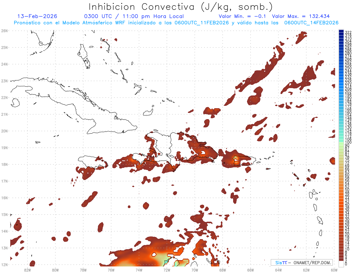This screenshot has height=274, width=355.
Task: Click the latitude label "14N"
Action: pos(4,231)
